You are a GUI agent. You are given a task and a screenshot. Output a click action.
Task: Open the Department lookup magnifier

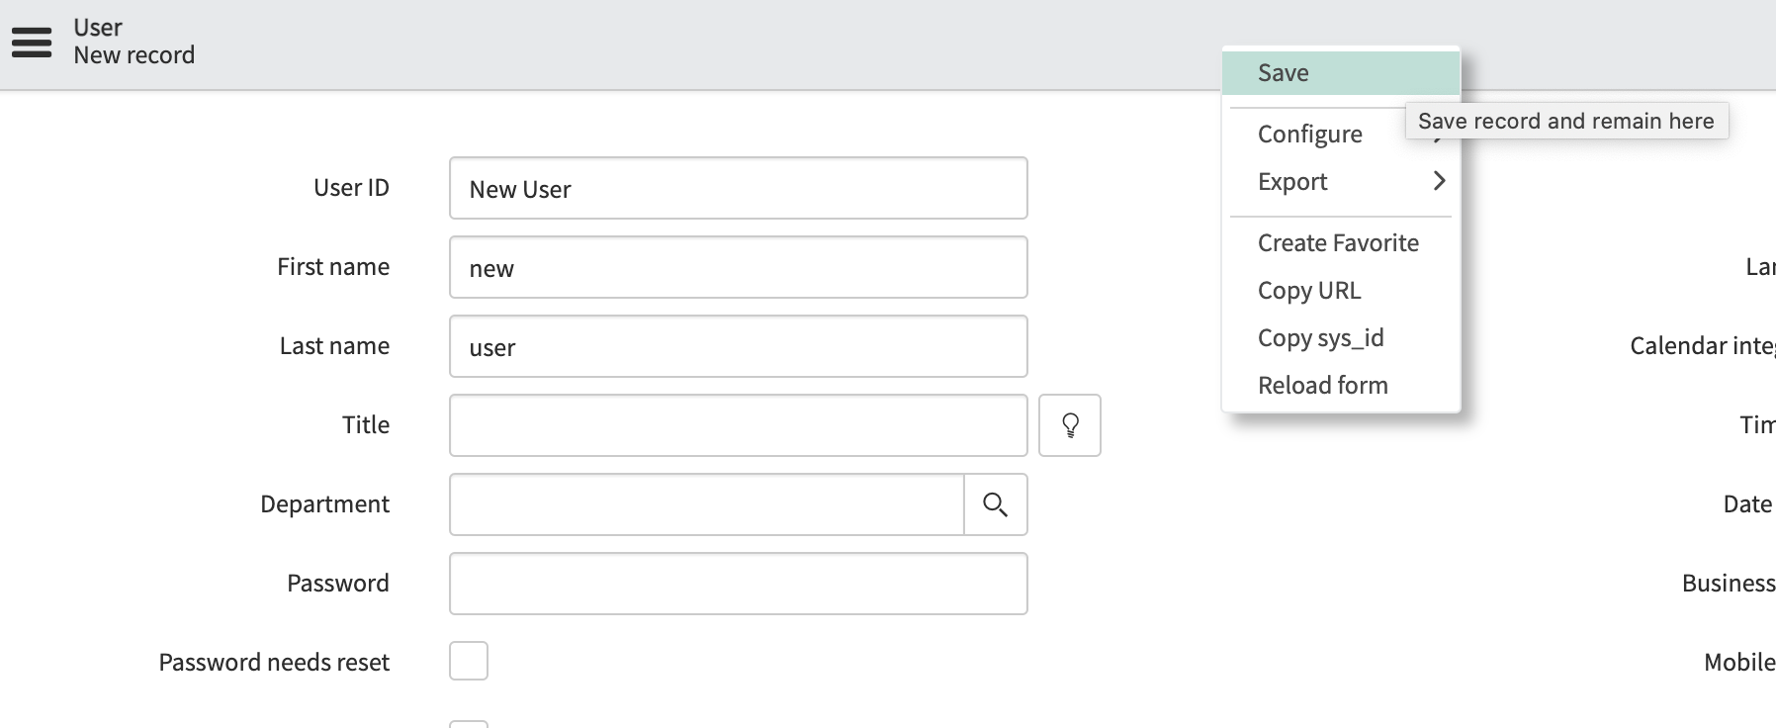pos(996,504)
